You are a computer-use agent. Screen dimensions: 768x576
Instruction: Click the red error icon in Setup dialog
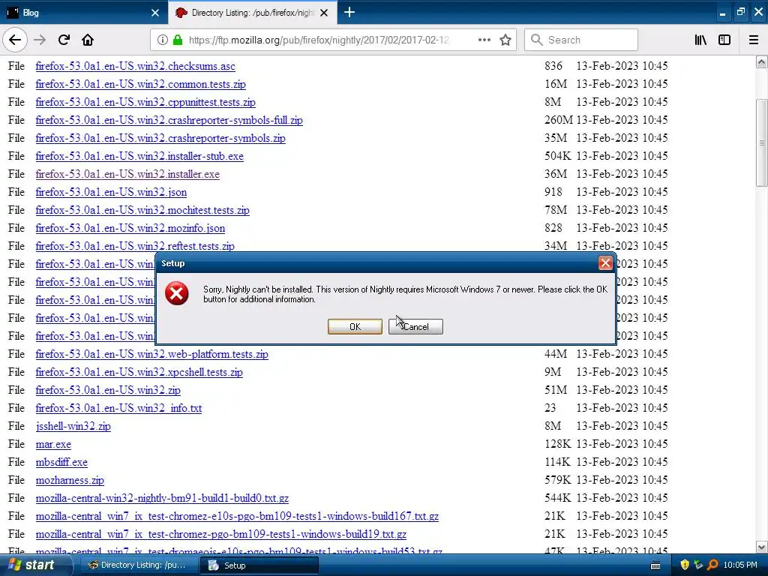point(177,293)
